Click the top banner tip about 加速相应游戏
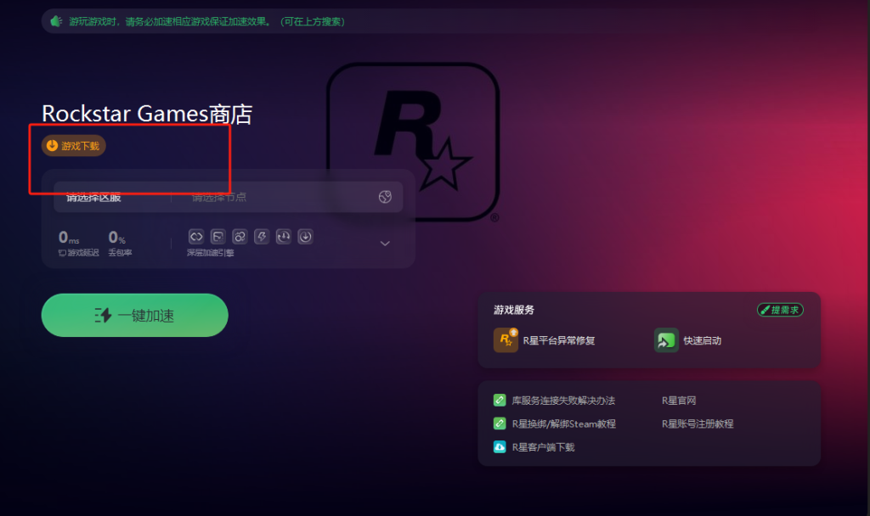 (206, 21)
